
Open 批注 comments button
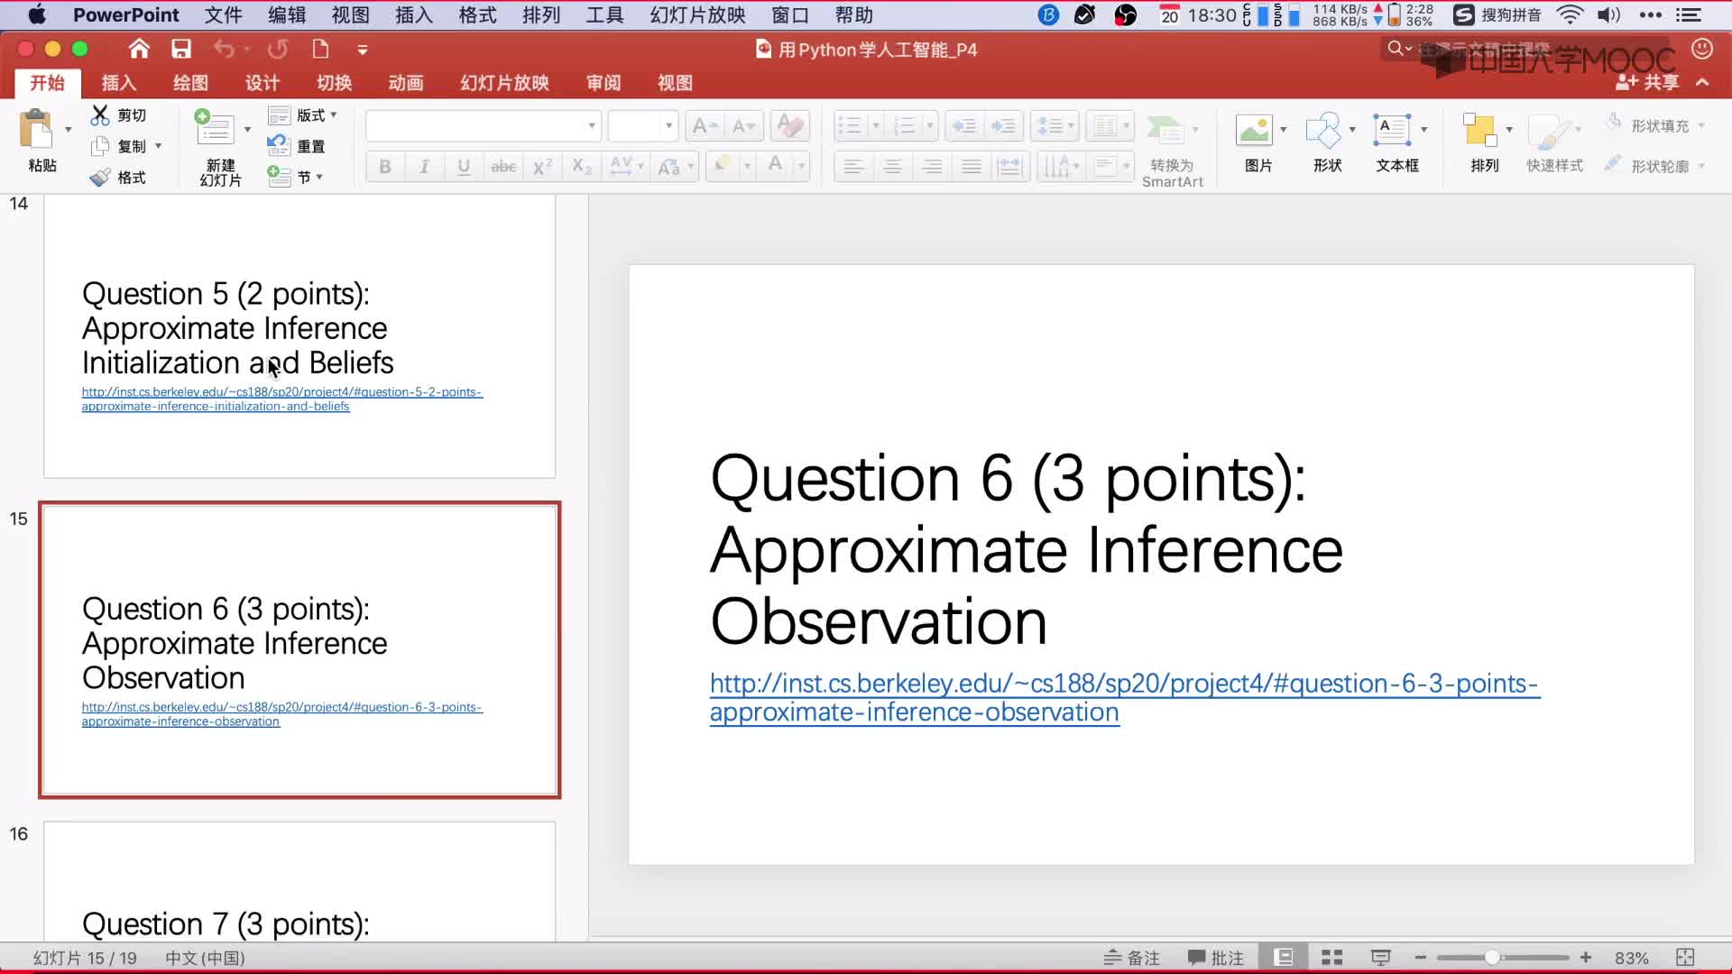[1216, 958]
